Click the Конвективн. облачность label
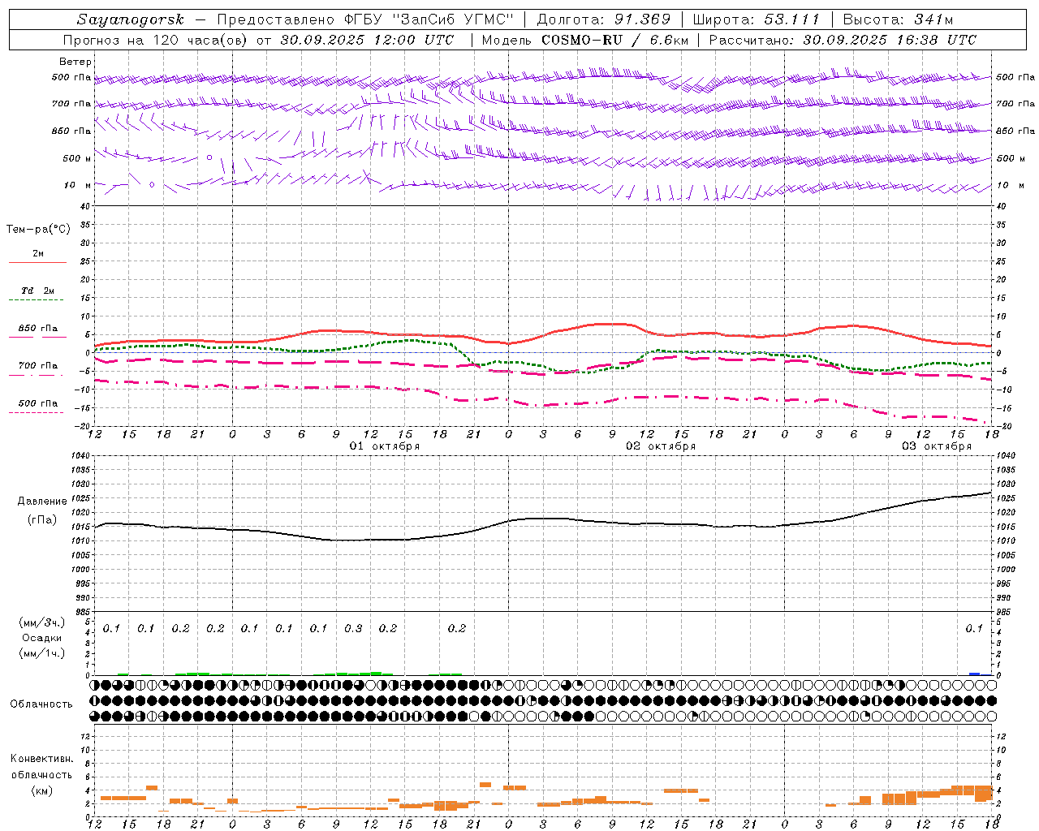This screenshot has height=831, width=1039. tap(41, 767)
